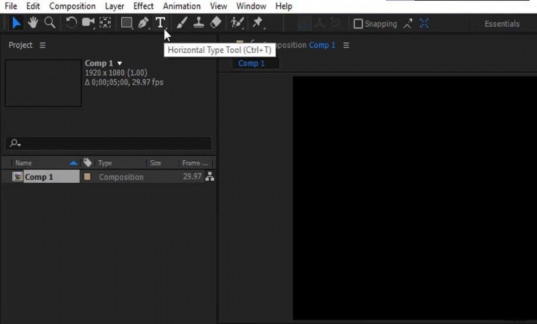Open the Edit menu
This screenshot has width=537, height=324.
33,6
